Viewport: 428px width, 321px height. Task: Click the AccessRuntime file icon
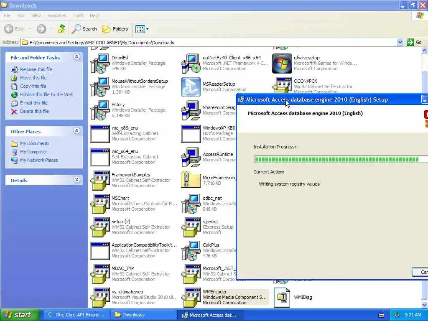coord(191,157)
